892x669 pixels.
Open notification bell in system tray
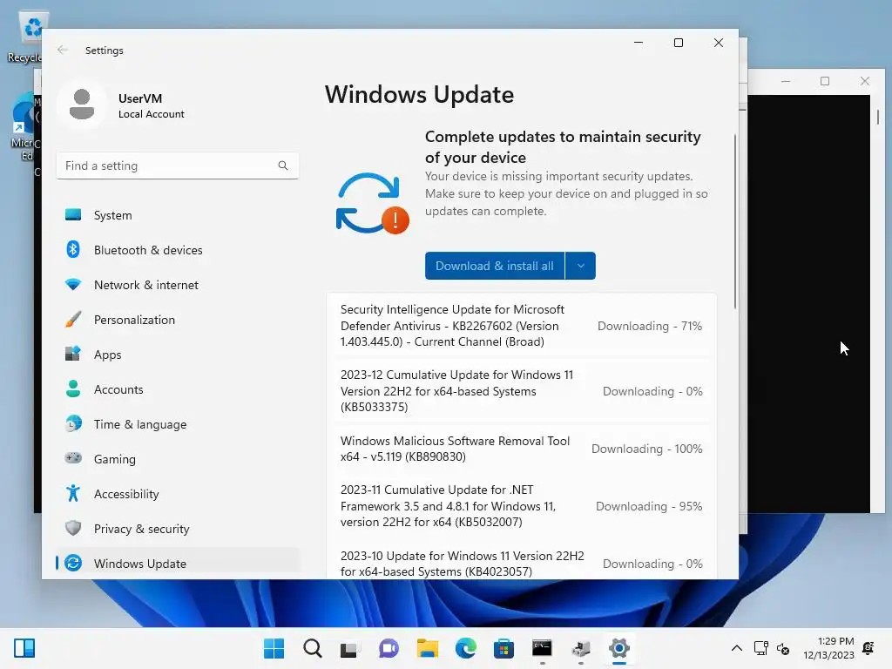pos(868,648)
